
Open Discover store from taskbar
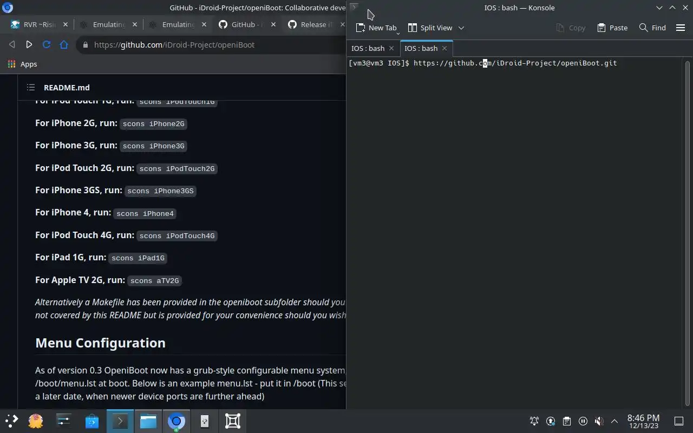pos(92,421)
